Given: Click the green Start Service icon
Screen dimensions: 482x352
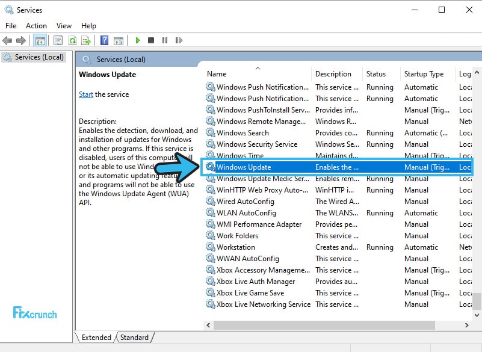Looking at the screenshot, I should coord(138,40).
